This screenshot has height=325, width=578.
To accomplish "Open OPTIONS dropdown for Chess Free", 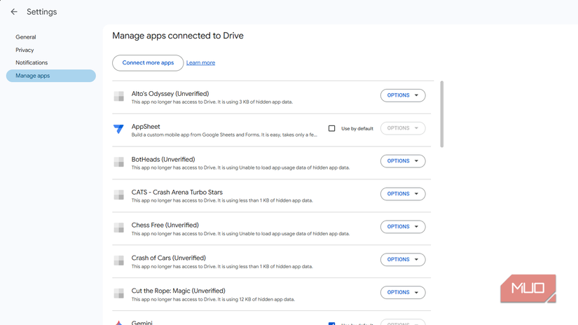I will (403, 227).
